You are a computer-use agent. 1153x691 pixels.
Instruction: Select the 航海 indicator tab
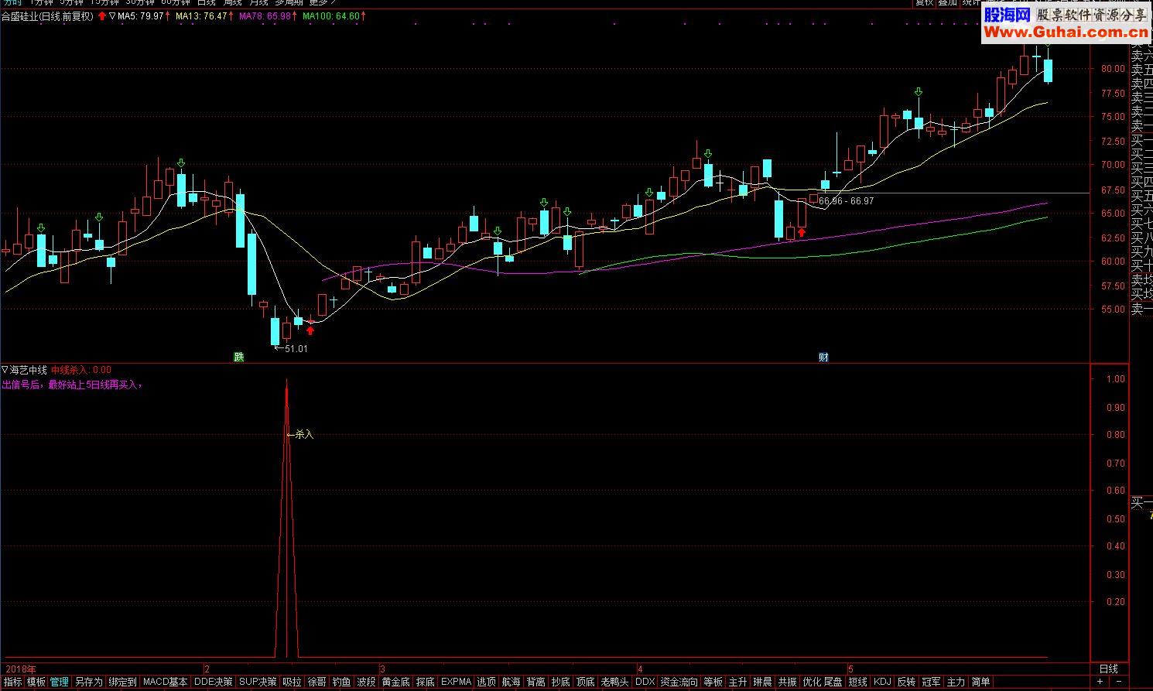[511, 682]
